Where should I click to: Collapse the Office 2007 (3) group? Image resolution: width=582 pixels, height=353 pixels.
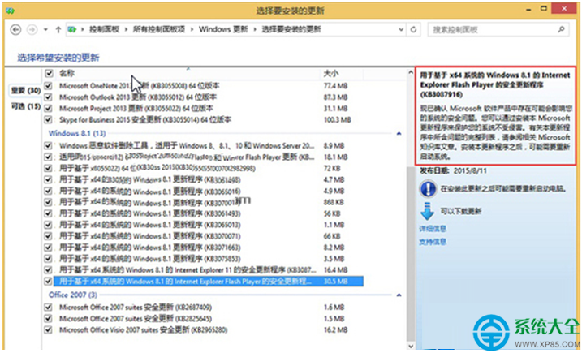pos(399,295)
